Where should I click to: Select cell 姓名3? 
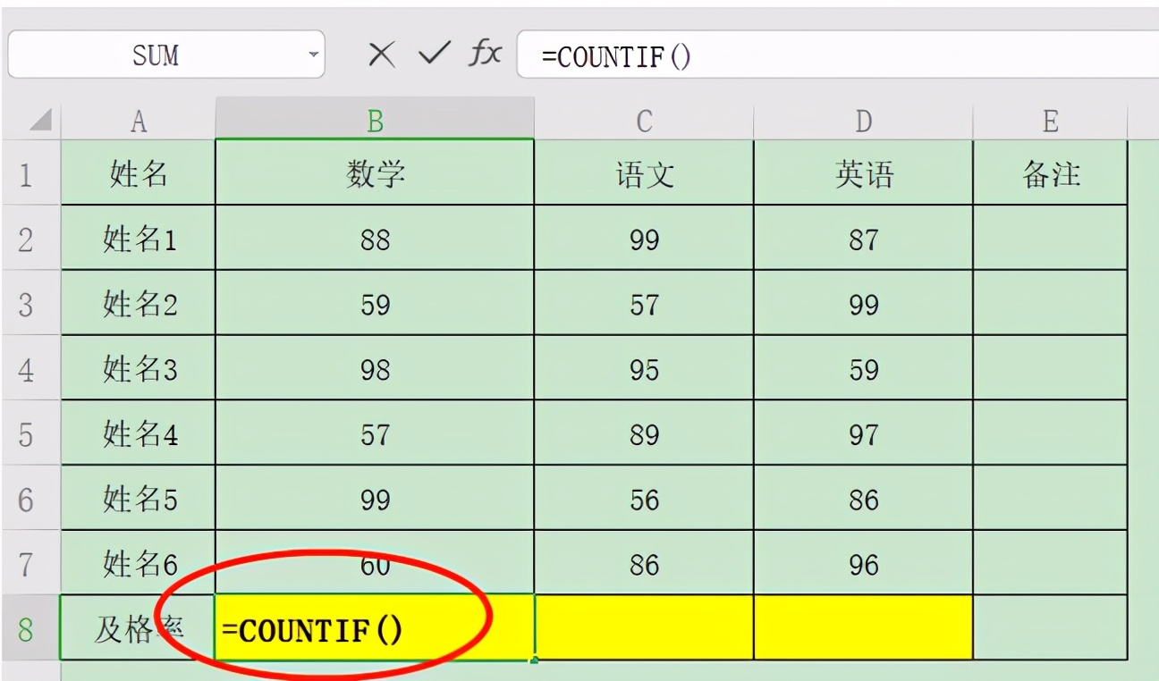138,368
